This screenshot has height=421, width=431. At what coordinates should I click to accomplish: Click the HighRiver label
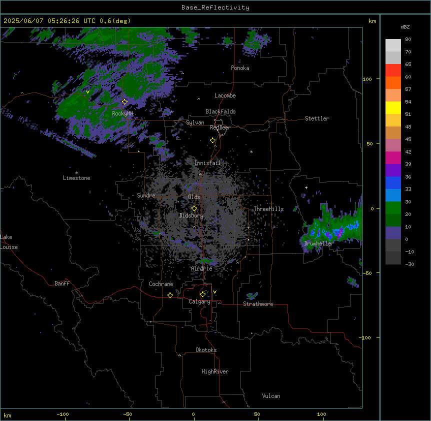(215, 371)
